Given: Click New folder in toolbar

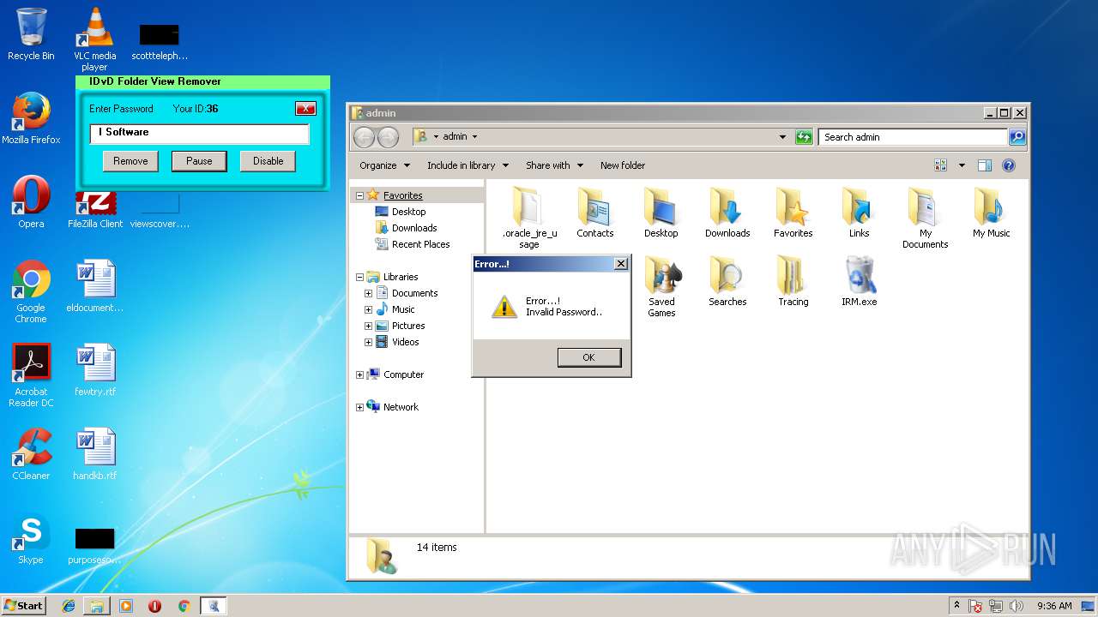Looking at the screenshot, I should (x=623, y=165).
